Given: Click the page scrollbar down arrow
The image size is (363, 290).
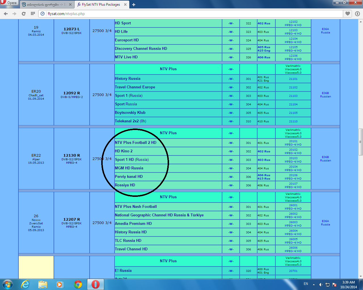Looking at the screenshot, I should pyautogui.click(x=361, y=276).
